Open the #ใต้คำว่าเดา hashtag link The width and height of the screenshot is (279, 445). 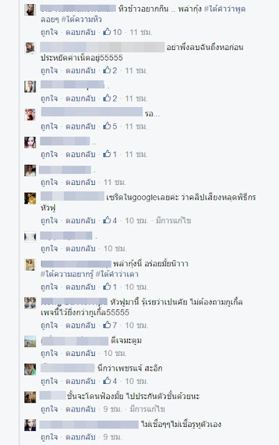tap(117, 275)
